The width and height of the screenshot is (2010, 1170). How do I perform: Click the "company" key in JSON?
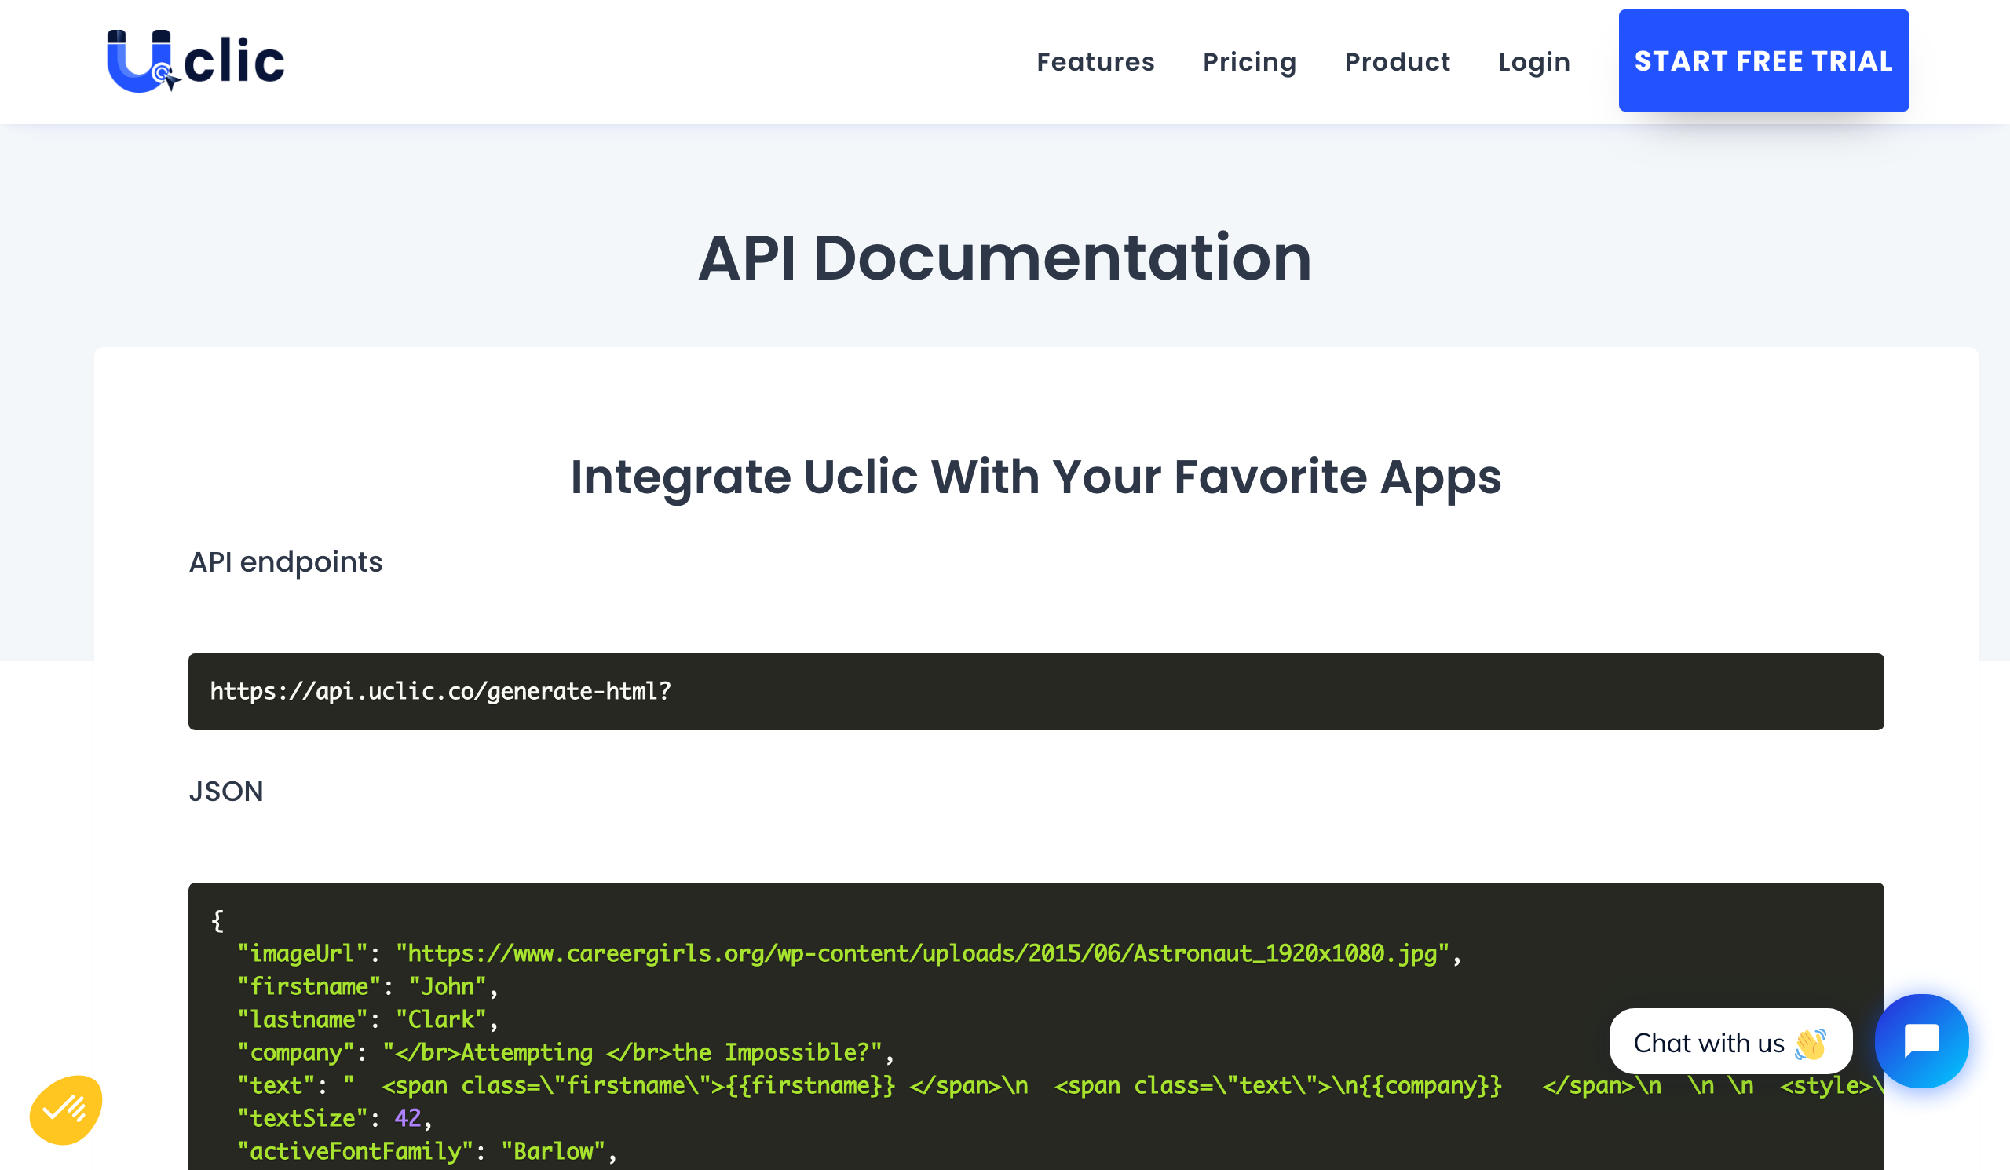click(296, 1053)
